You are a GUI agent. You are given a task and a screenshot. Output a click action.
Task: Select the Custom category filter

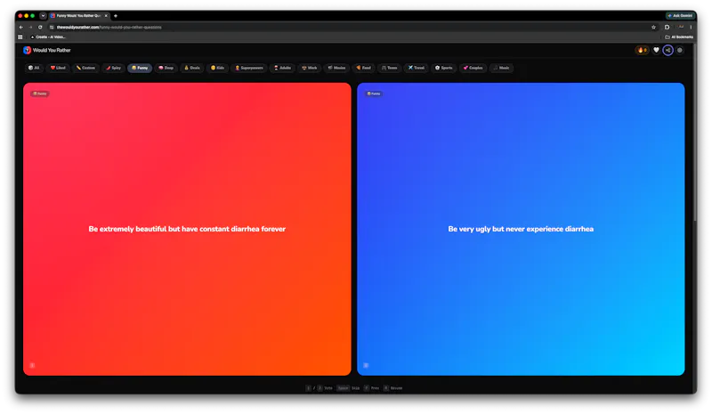coord(85,68)
